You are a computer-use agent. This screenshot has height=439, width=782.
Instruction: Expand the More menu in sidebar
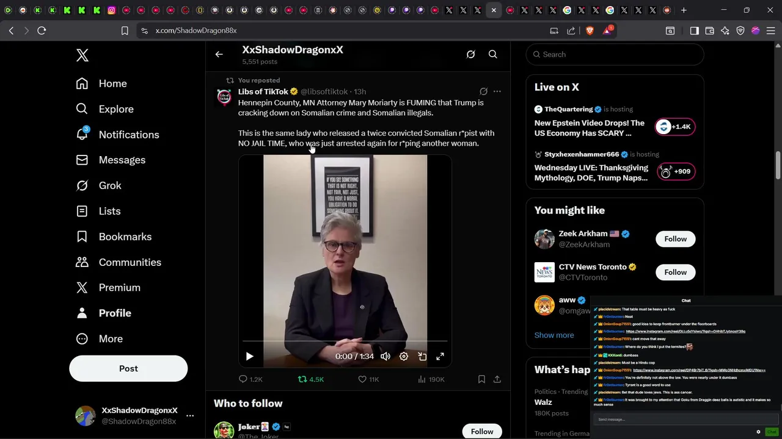coord(99,338)
